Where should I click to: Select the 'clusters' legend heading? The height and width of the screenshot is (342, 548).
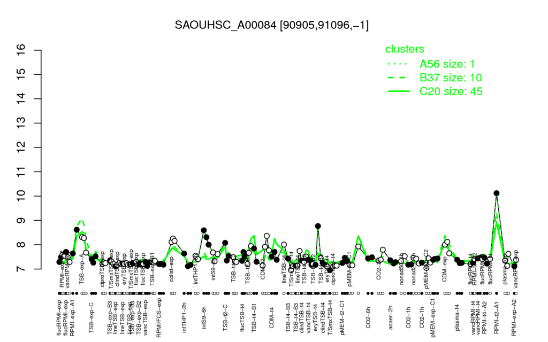click(405, 49)
